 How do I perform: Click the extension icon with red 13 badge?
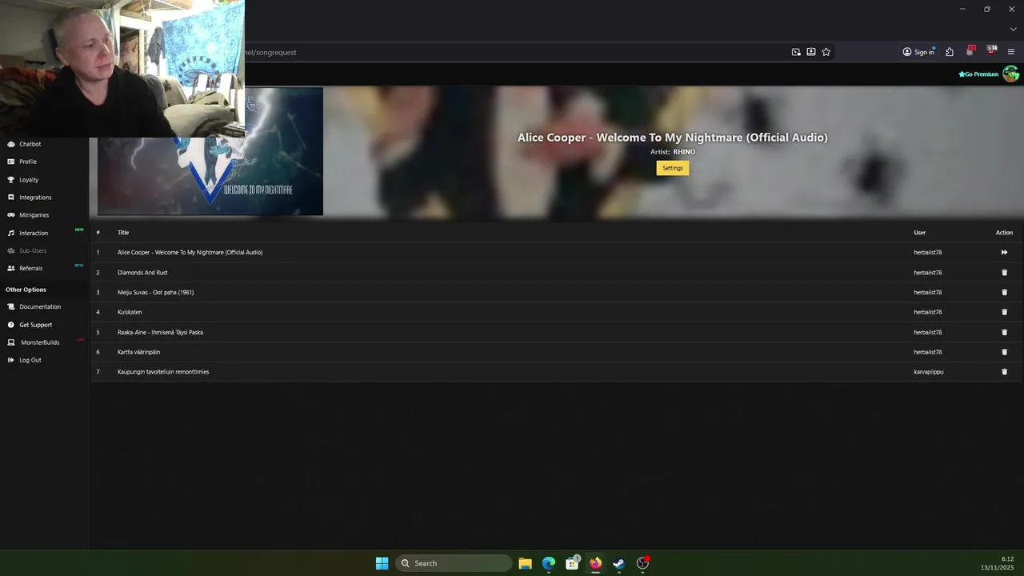click(x=970, y=51)
